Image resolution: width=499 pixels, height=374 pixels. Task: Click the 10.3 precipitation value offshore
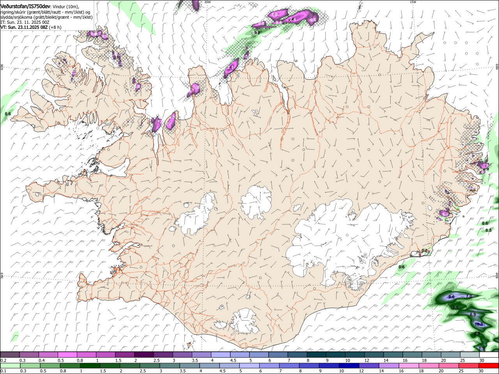(x=479, y=324)
